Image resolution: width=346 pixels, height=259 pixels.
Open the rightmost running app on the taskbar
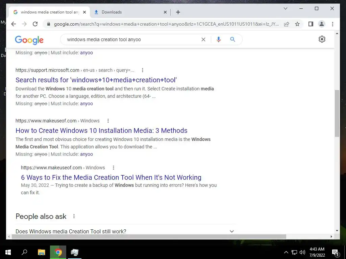coord(75,252)
